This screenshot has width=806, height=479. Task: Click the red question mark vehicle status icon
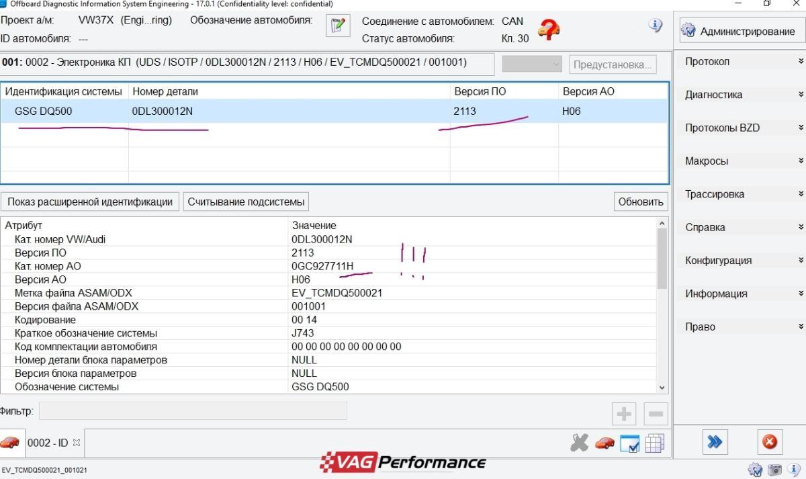point(549,30)
